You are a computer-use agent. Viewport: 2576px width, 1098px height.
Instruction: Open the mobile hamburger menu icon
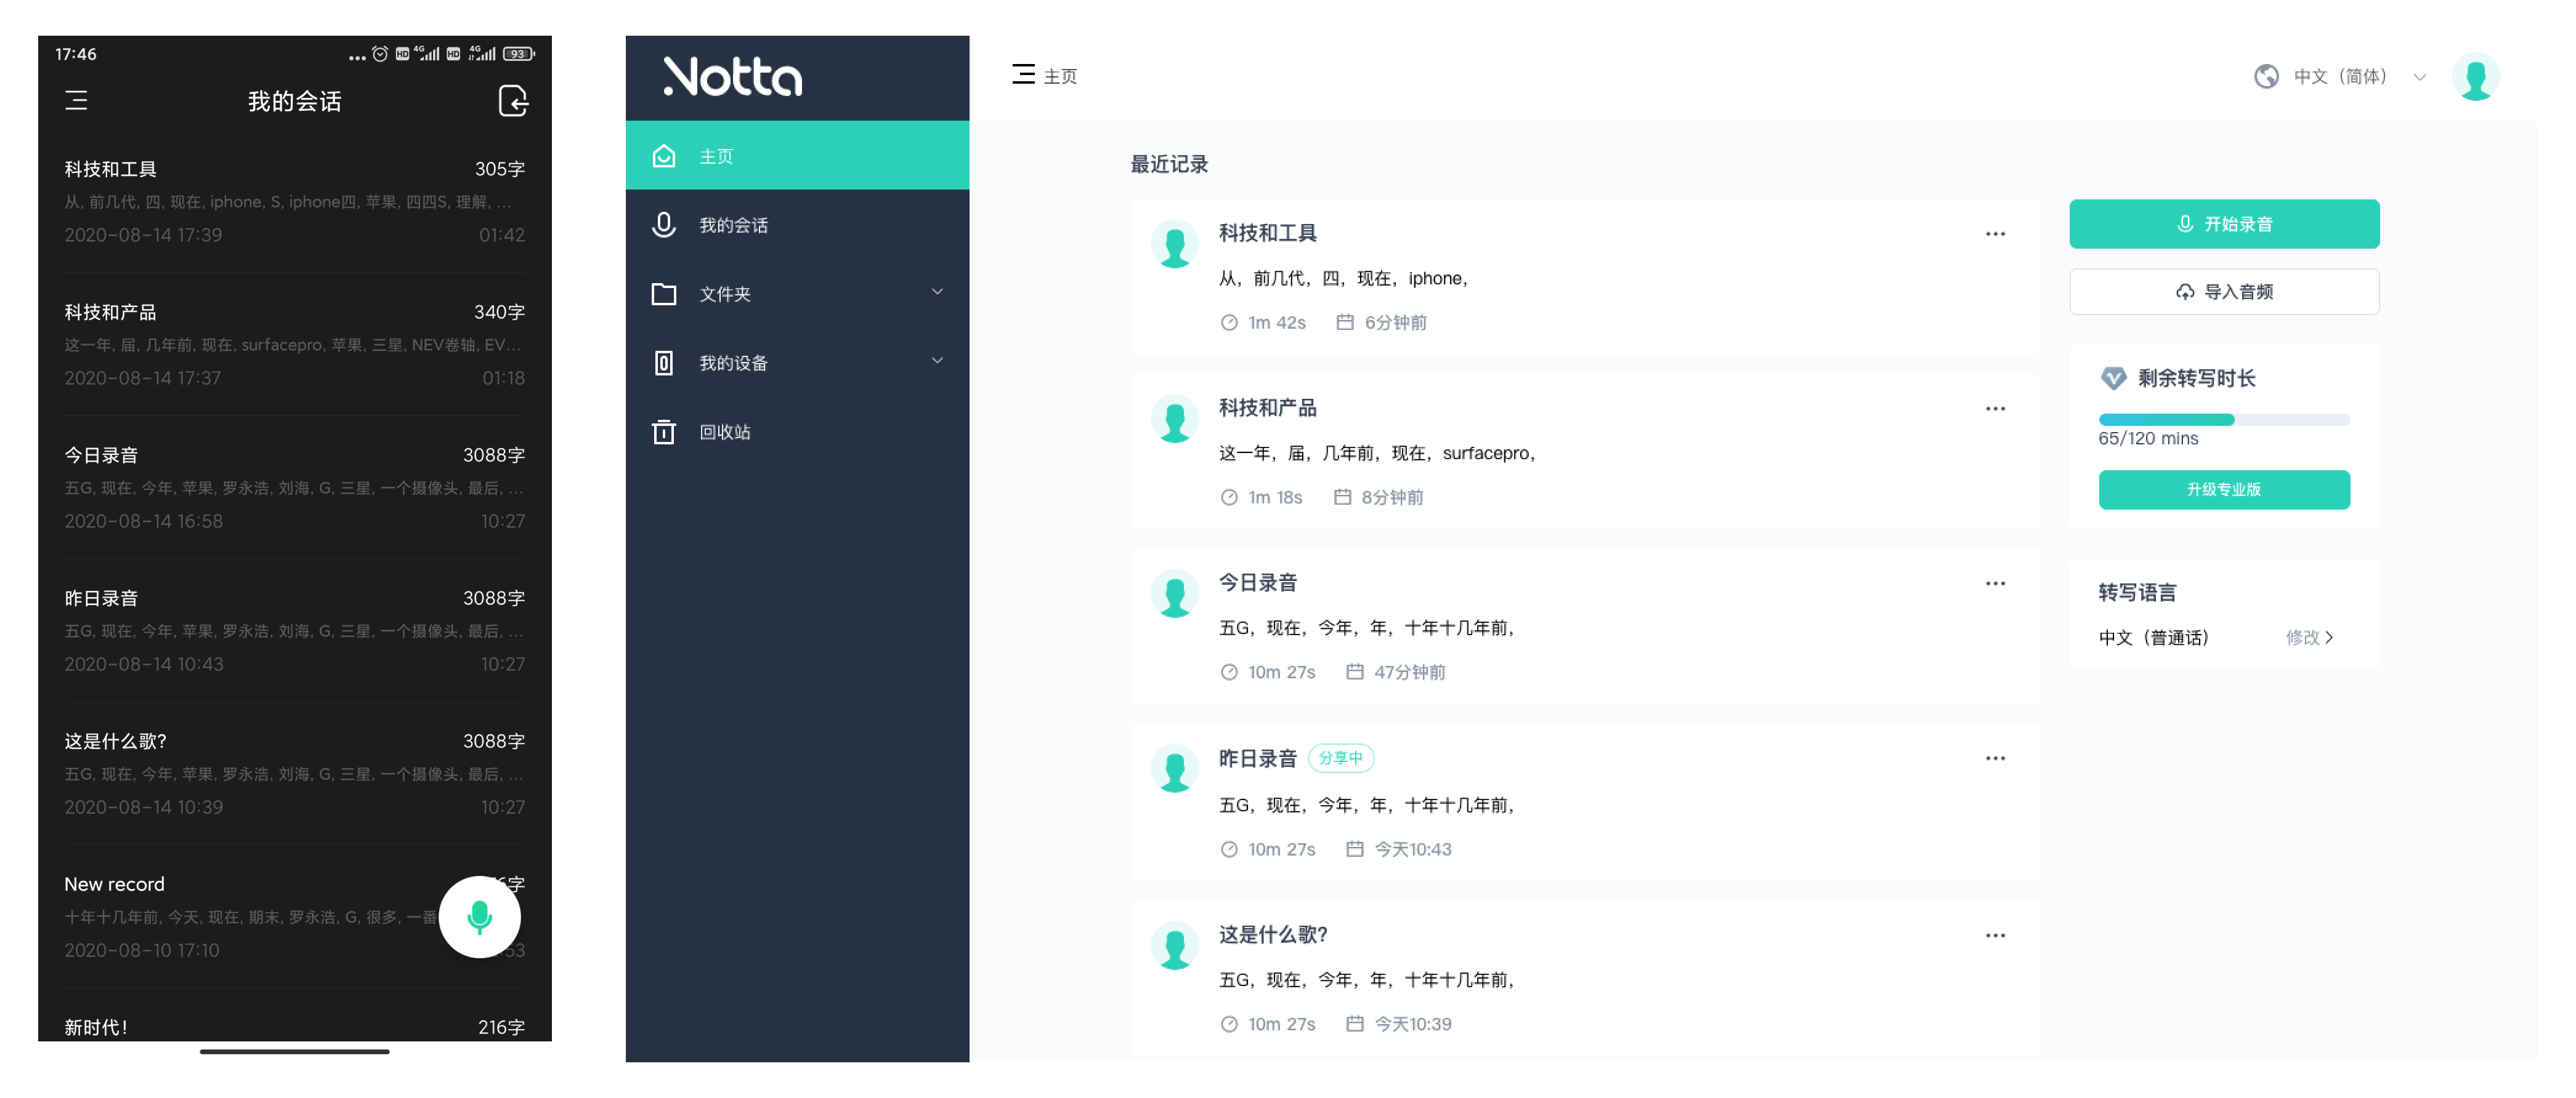[76, 101]
